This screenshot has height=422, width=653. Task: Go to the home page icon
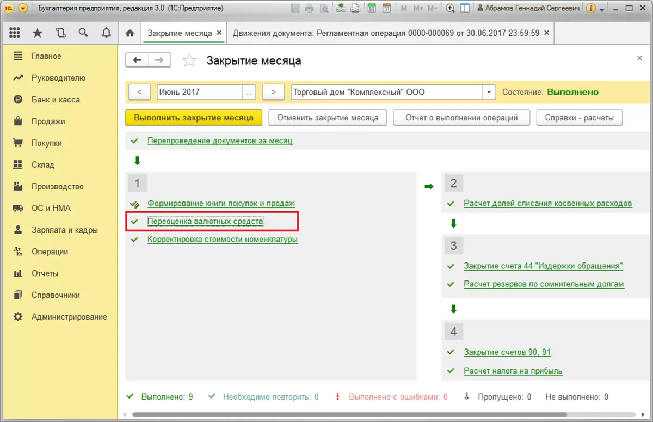point(130,33)
